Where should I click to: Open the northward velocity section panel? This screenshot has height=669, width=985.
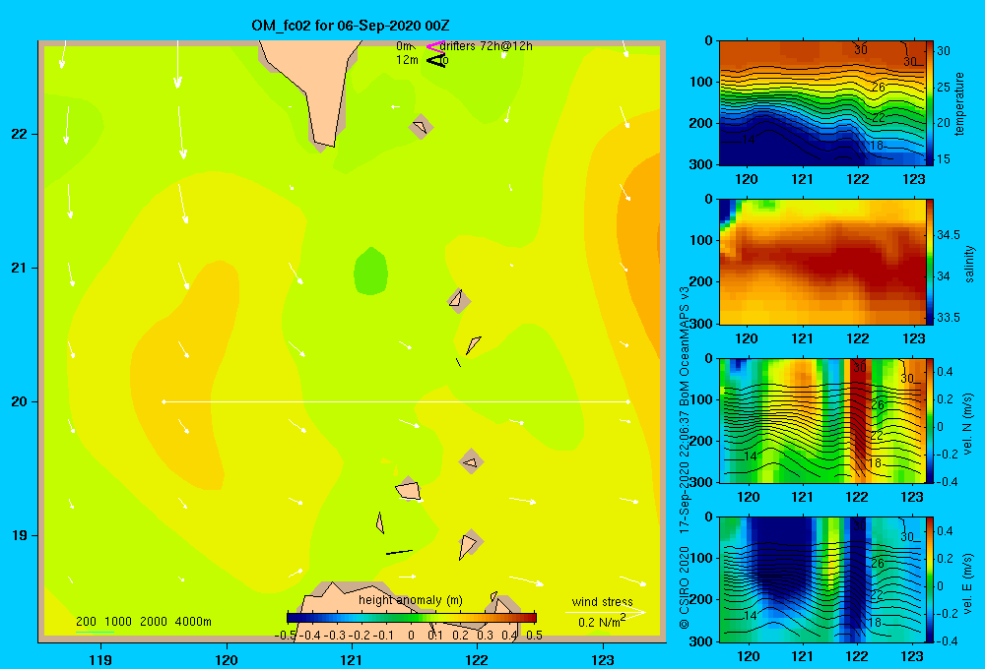tap(821, 420)
